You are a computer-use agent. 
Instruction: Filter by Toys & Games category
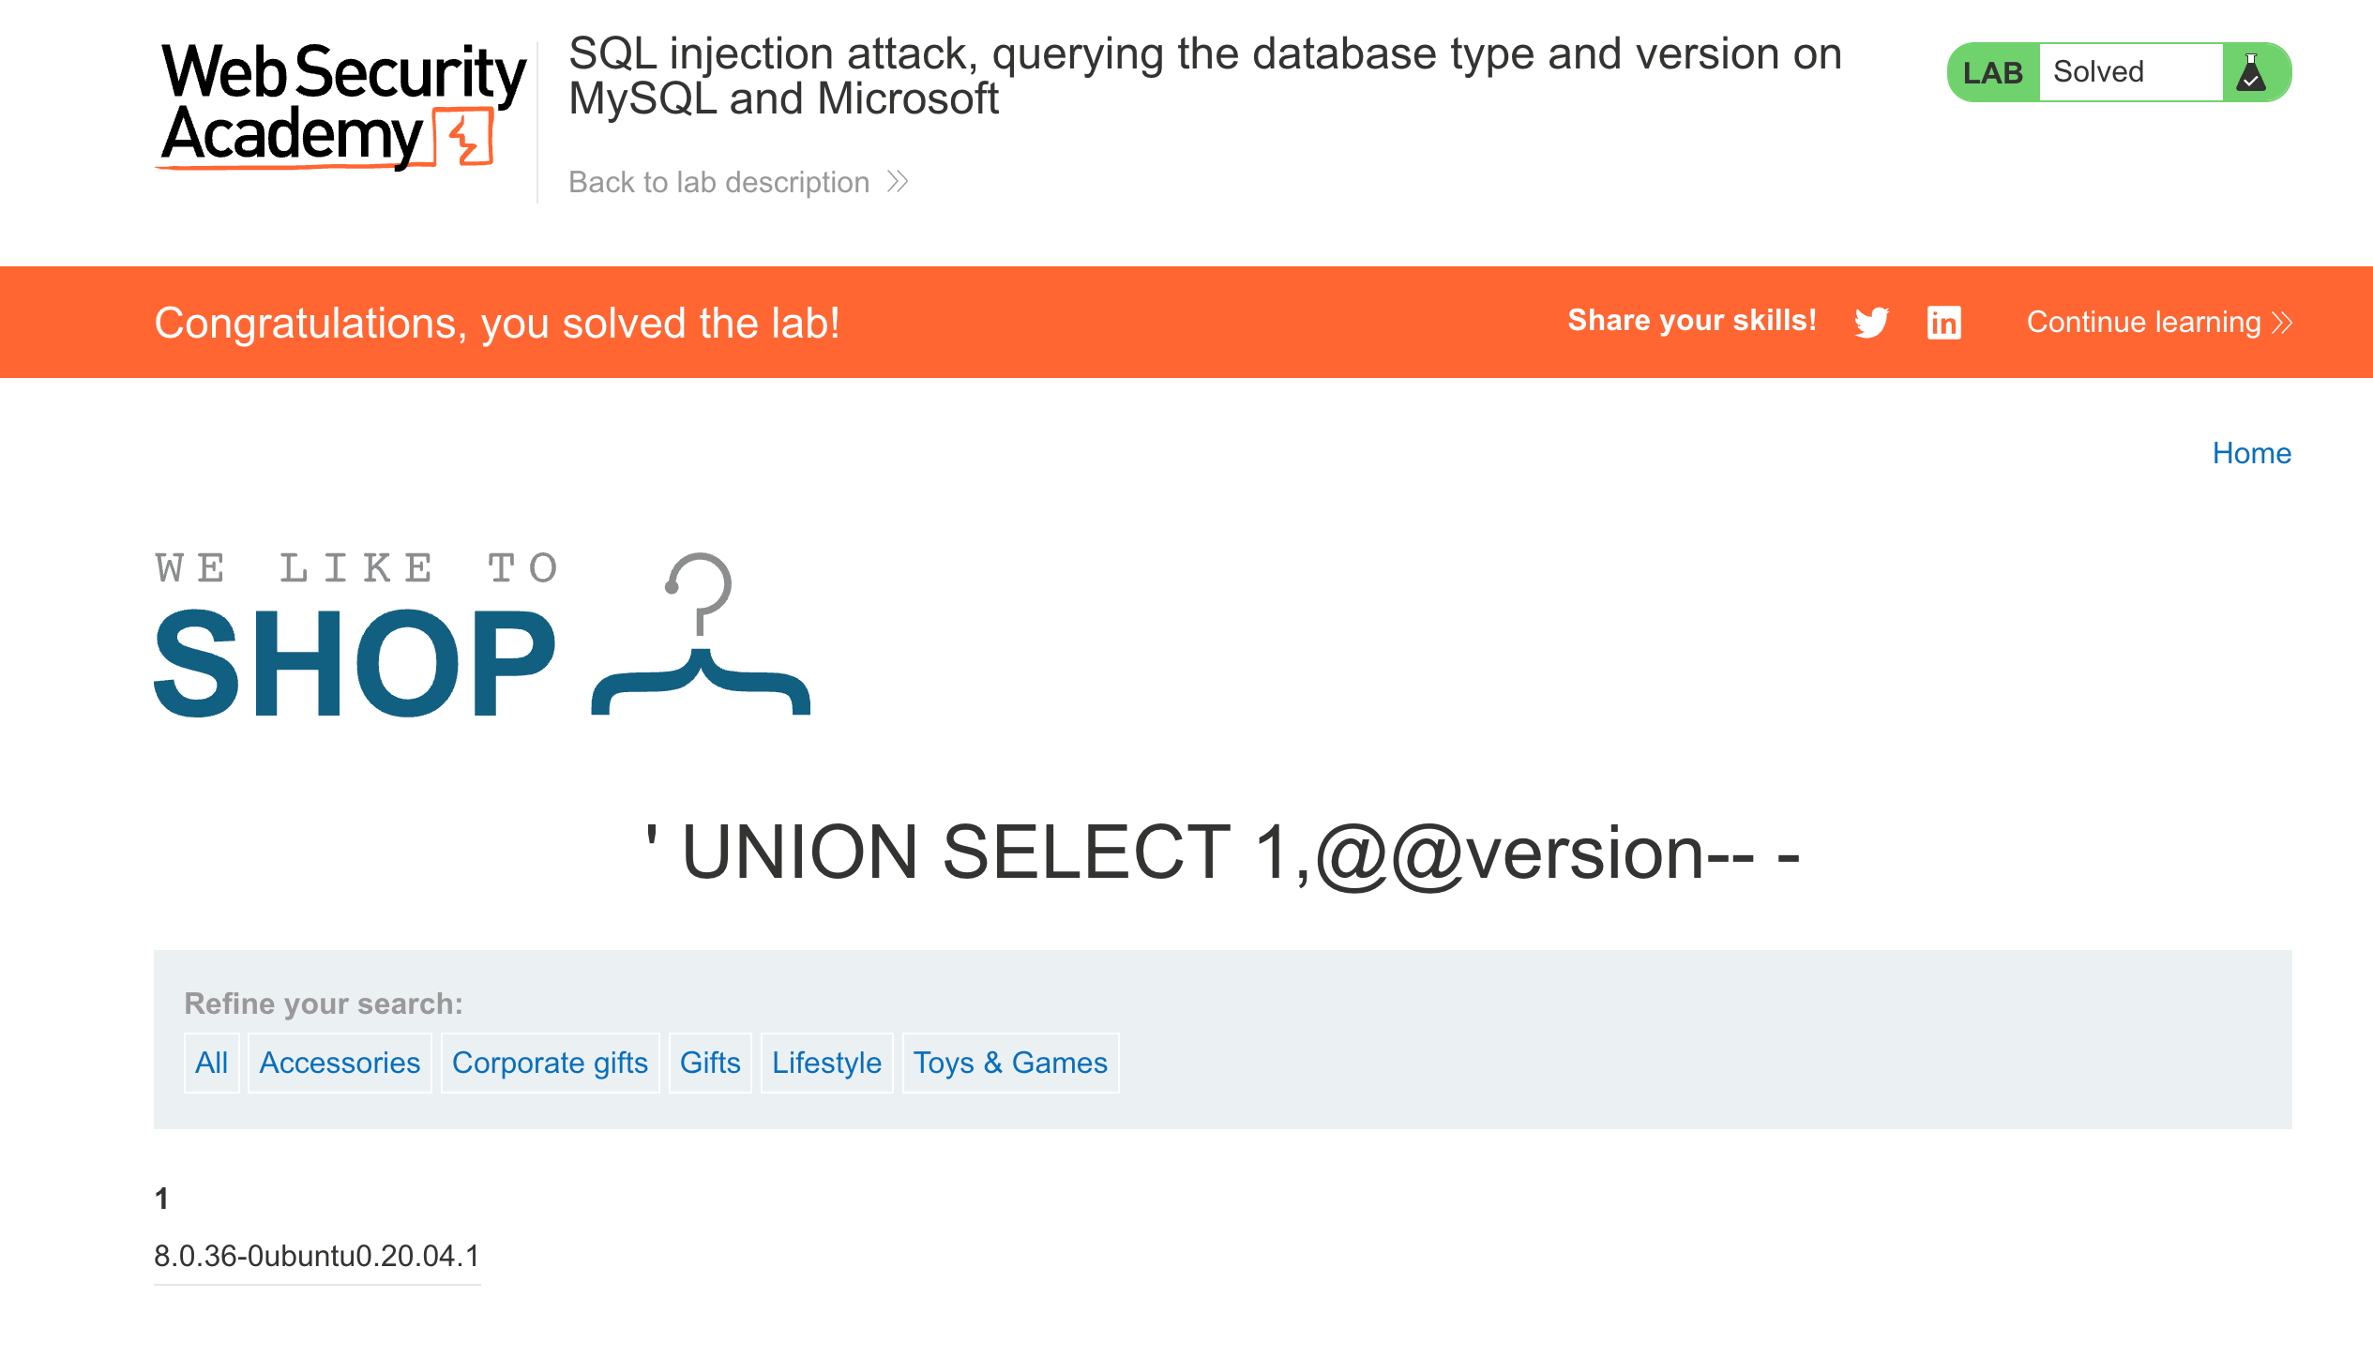1010,1063
